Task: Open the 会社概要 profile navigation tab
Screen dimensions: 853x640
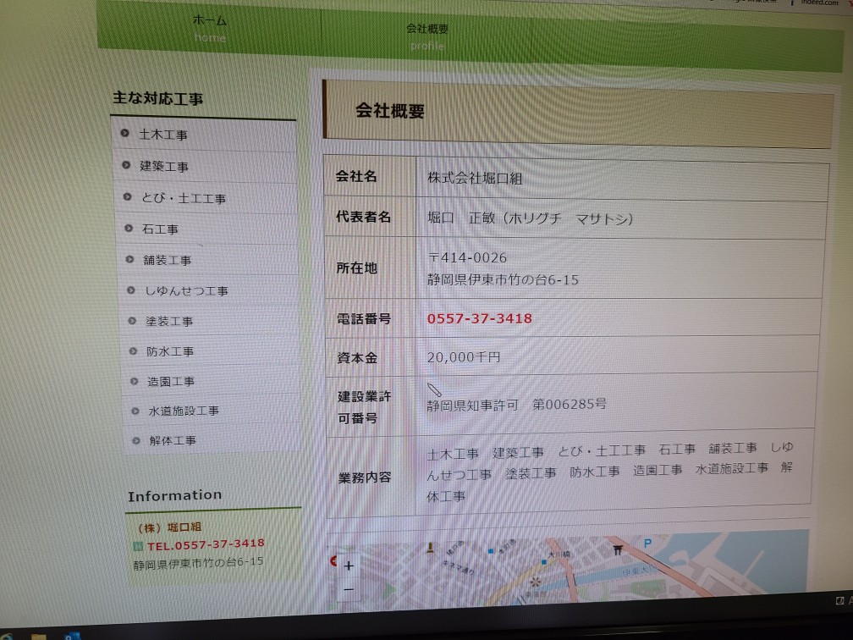Action: [x=427, y=36]
